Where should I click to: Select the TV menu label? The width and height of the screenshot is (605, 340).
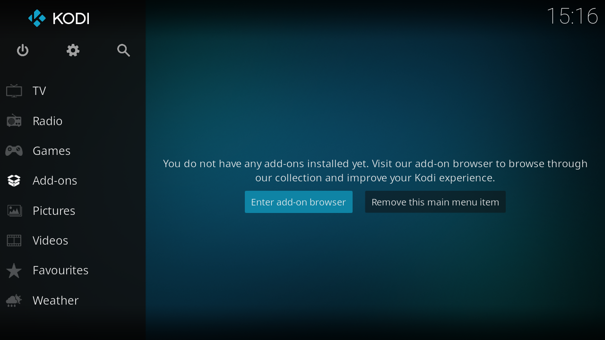pyautogui.click(x=39, y=91)
